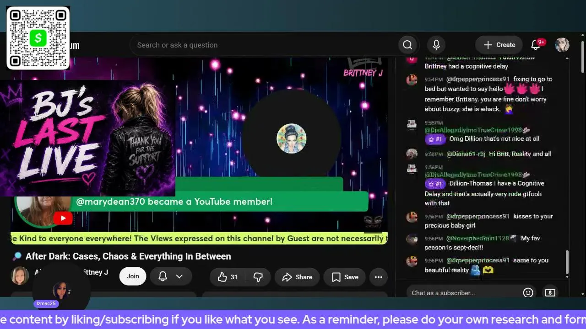The height and width of the screenshot is (329, 586).
Task: Click the live chat scrollbar thumb
Action: point(567,262)
